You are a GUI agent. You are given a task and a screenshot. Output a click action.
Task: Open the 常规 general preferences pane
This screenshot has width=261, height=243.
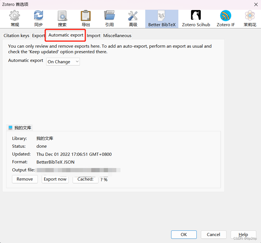pos(15,19)
